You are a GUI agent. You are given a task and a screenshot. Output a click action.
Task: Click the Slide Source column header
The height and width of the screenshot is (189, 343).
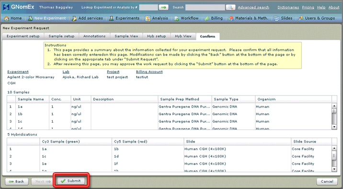(x=311, y=142)
